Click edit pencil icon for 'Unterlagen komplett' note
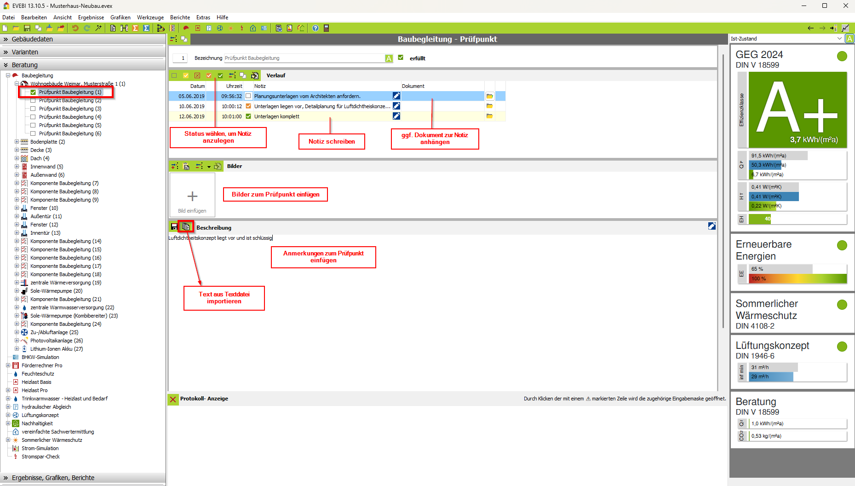This screenshot has width=855, height=486. 396,116
